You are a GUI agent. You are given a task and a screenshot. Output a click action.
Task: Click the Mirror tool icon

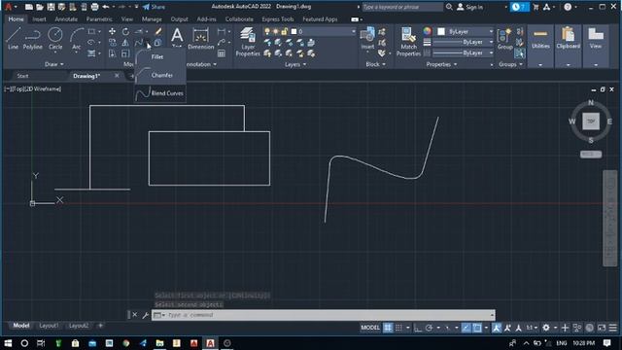[x=125, y=43]
